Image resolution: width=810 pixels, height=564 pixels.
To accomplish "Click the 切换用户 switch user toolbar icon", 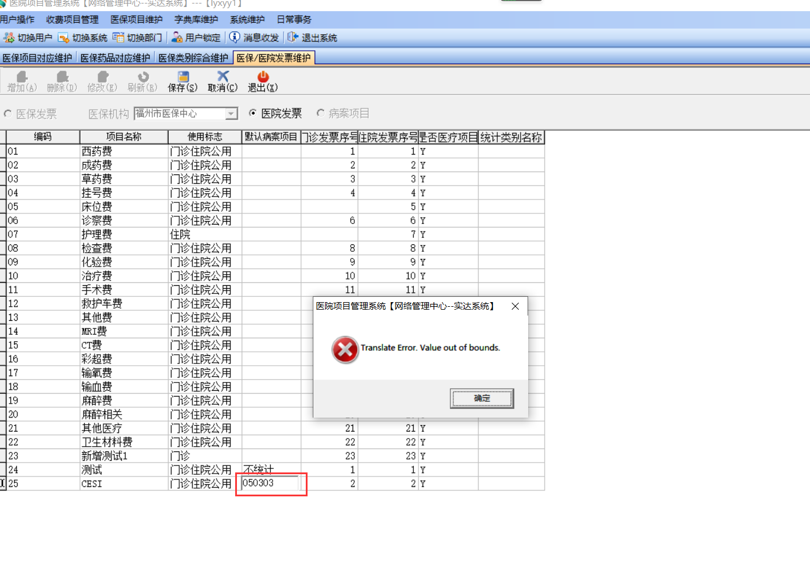I will tap(27, 38).
